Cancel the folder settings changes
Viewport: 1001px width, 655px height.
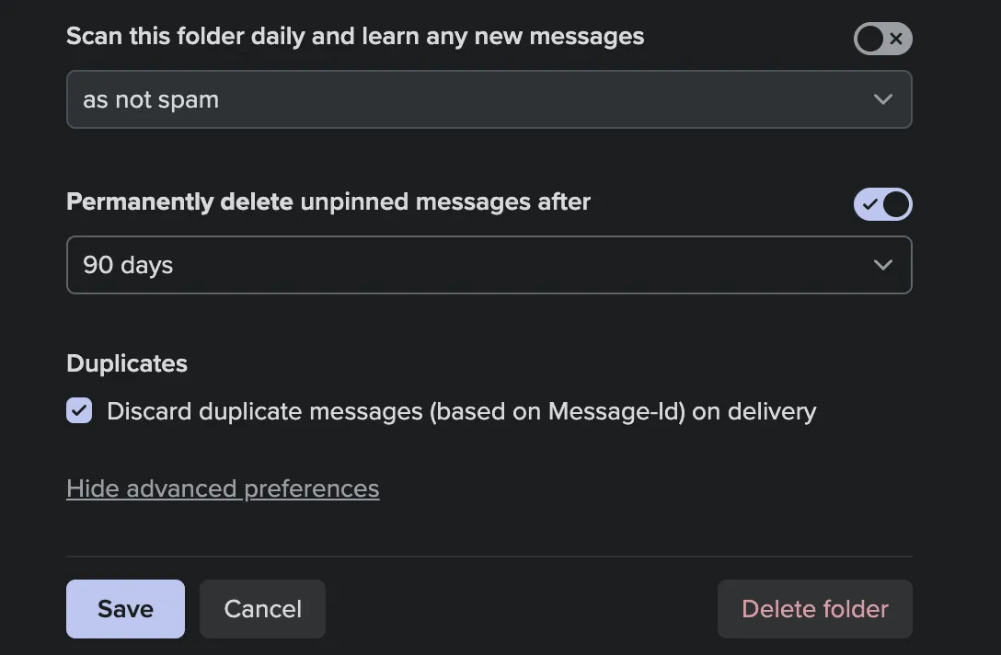[x=262, y=608]
